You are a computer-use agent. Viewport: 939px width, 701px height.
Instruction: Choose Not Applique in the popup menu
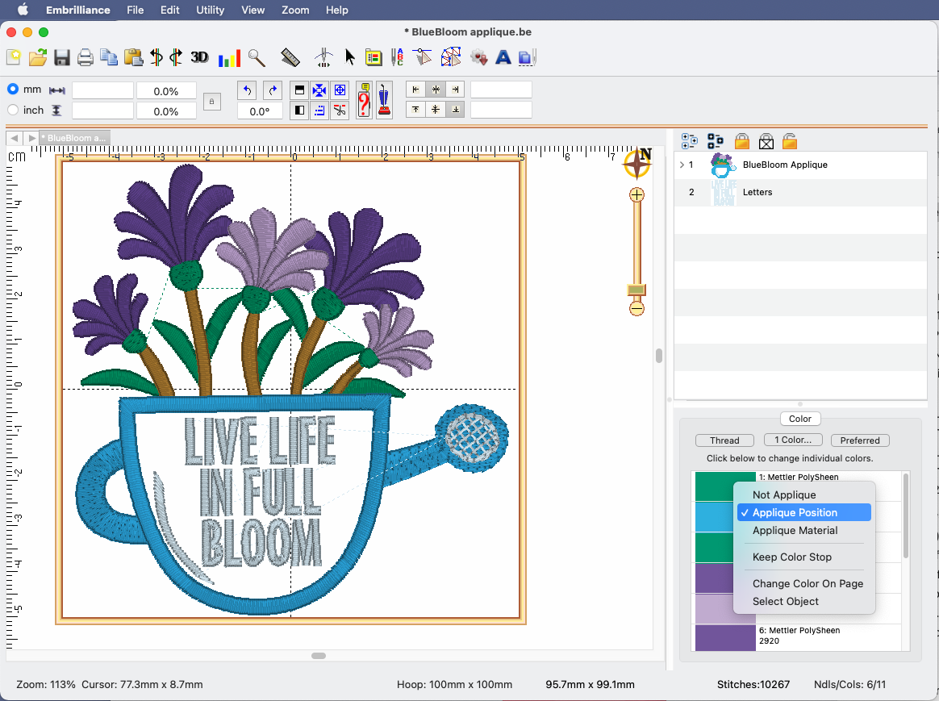783,495
